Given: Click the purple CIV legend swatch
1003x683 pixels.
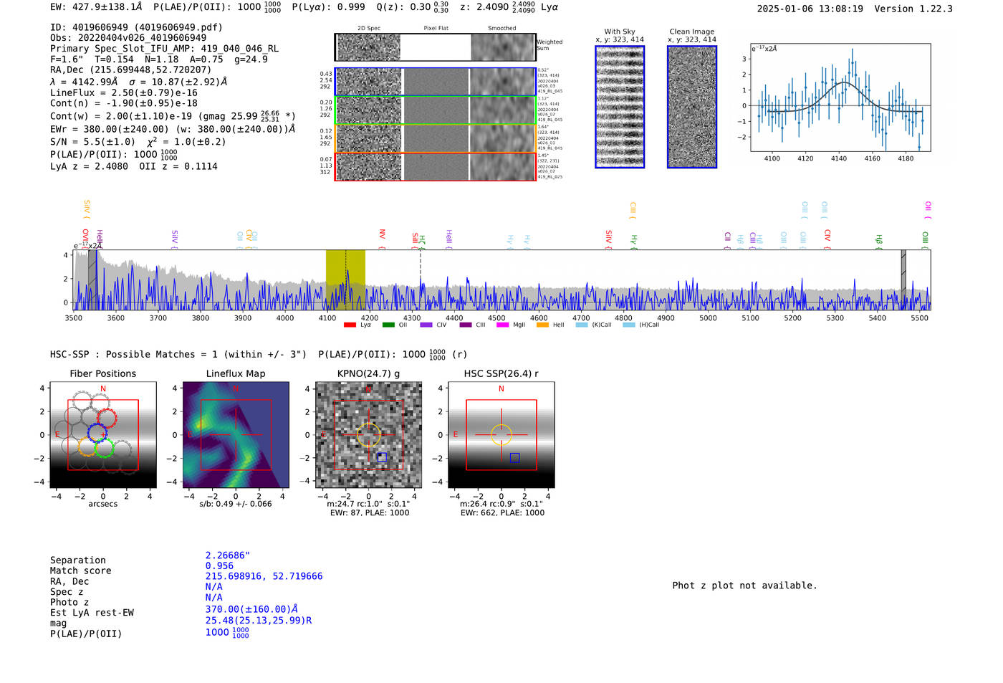Looking at the screenshot, I should 426,325.
